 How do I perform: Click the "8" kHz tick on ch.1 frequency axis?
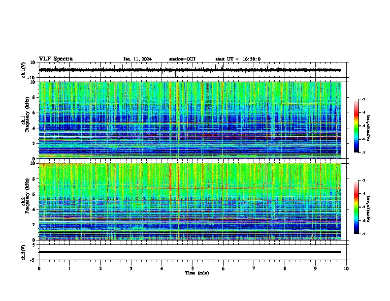pos(34,97)
